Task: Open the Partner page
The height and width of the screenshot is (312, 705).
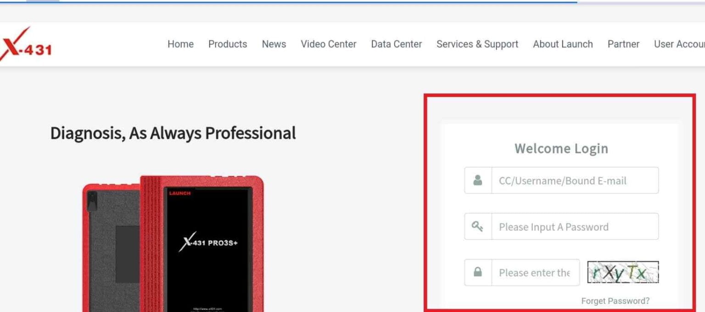Action: pyautogui.click(x=623, y=44)
